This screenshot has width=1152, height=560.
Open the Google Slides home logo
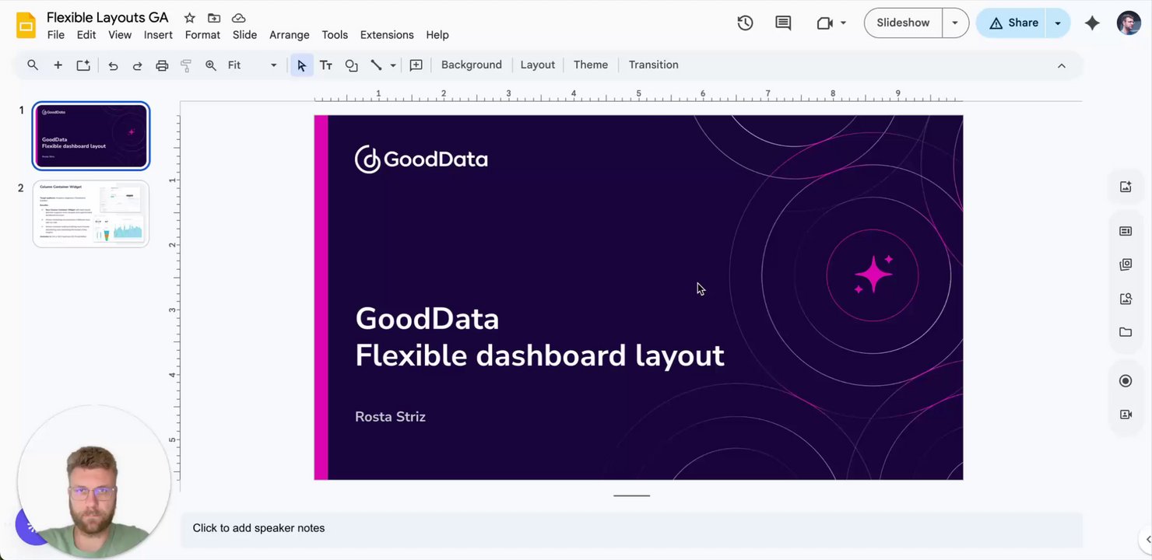(26, 26)
